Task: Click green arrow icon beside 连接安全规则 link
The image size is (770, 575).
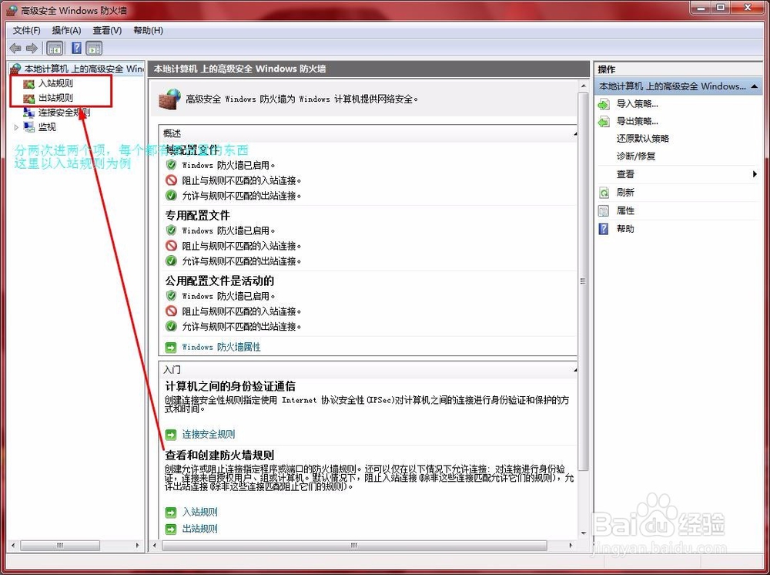Action: click(171, 435)
